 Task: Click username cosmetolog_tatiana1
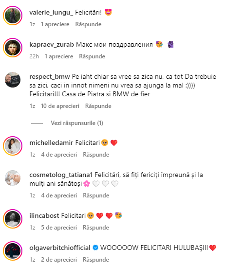61,175
